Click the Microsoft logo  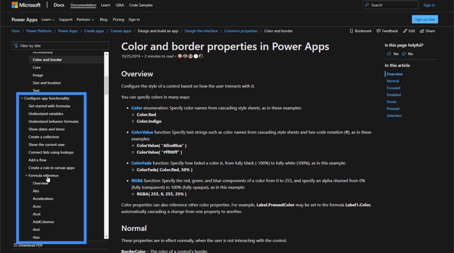(x=26, y=5)
